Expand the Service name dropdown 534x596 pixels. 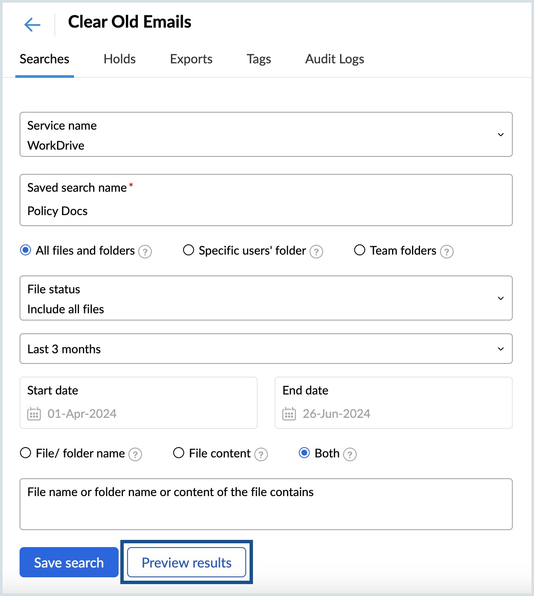(266, 134)
